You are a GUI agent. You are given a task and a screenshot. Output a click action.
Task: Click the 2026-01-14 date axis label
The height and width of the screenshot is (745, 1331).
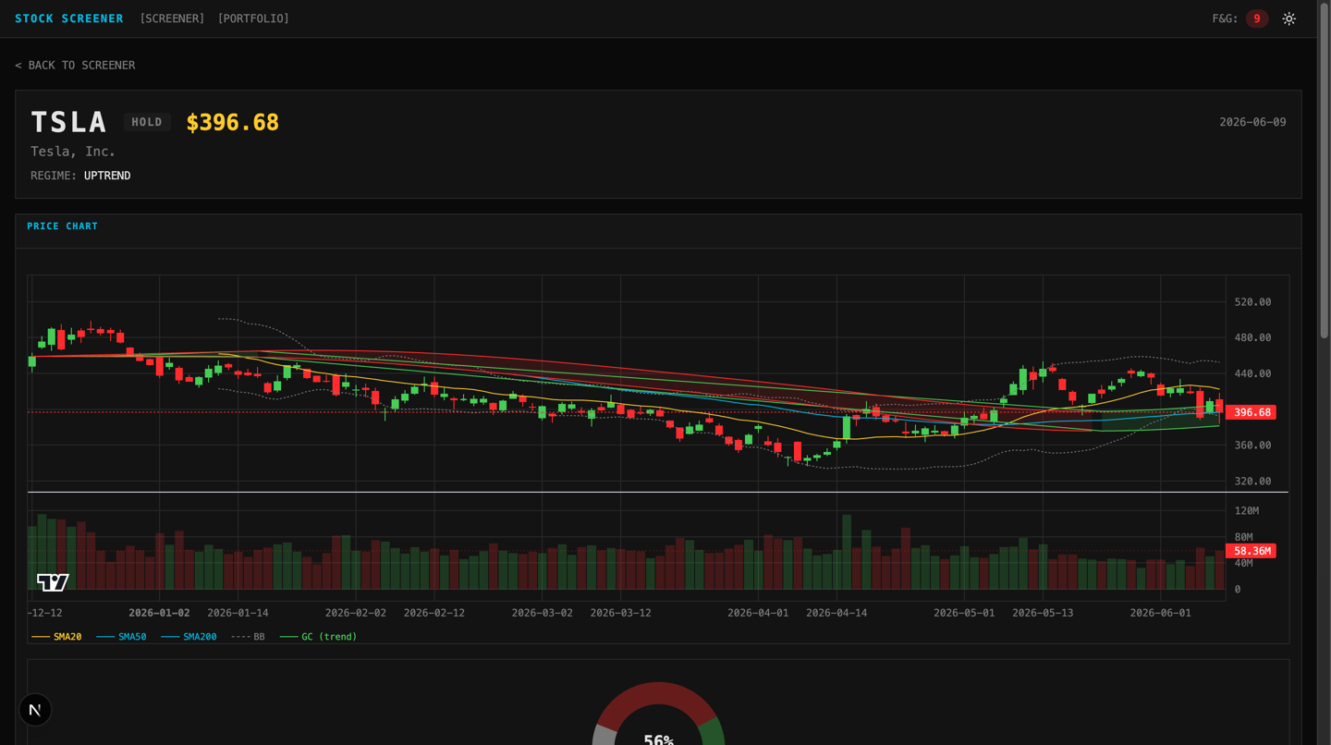238,613
